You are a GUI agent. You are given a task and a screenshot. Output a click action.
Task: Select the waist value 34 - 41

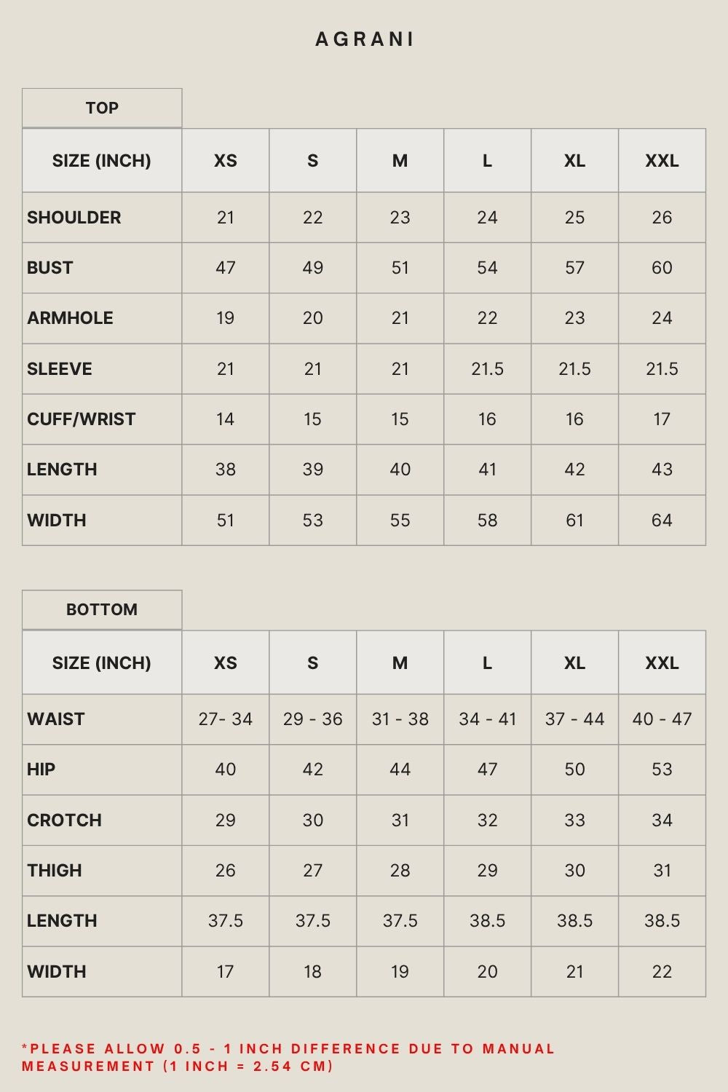point(487,719)
